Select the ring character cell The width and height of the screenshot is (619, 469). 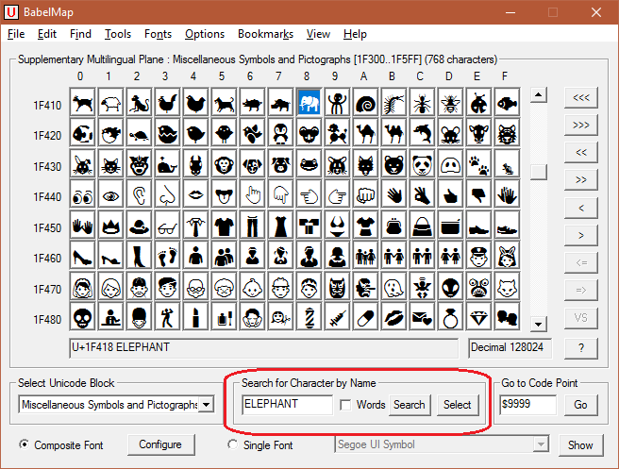coord(450,316)
